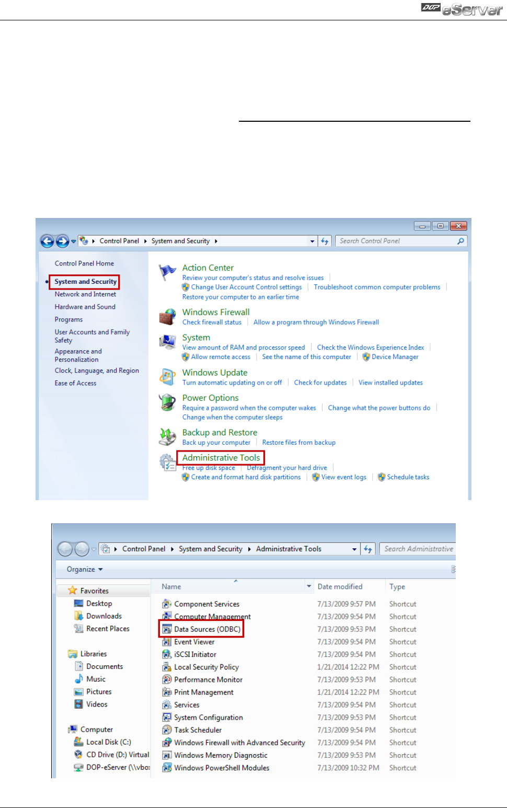
Task: Click the Windows Firewall brick wall icon
Action: 167,317
